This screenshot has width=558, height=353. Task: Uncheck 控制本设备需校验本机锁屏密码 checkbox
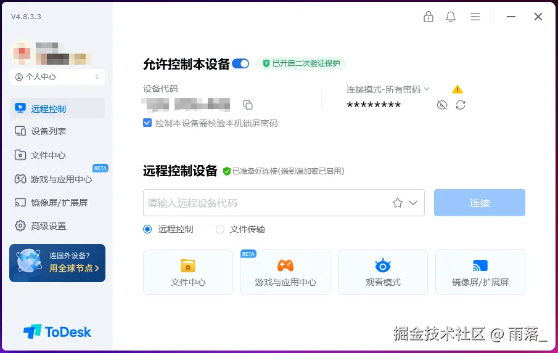pos(147,123)
